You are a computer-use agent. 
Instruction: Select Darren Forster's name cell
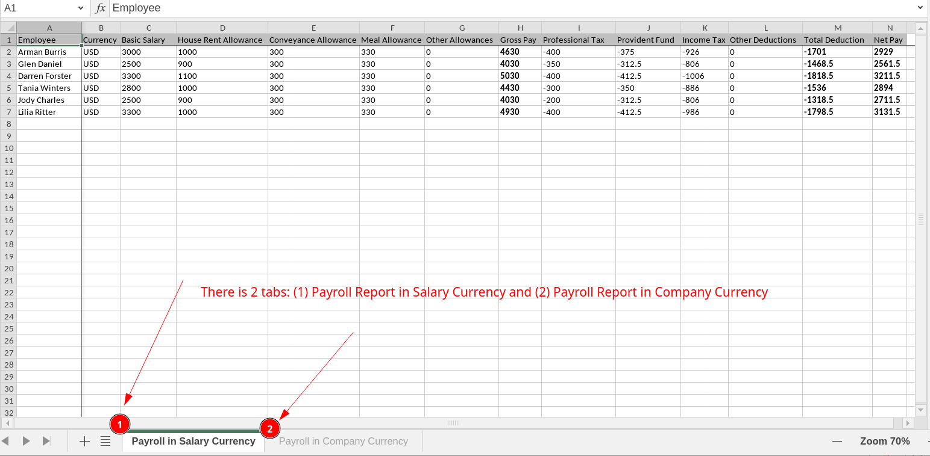45,76
